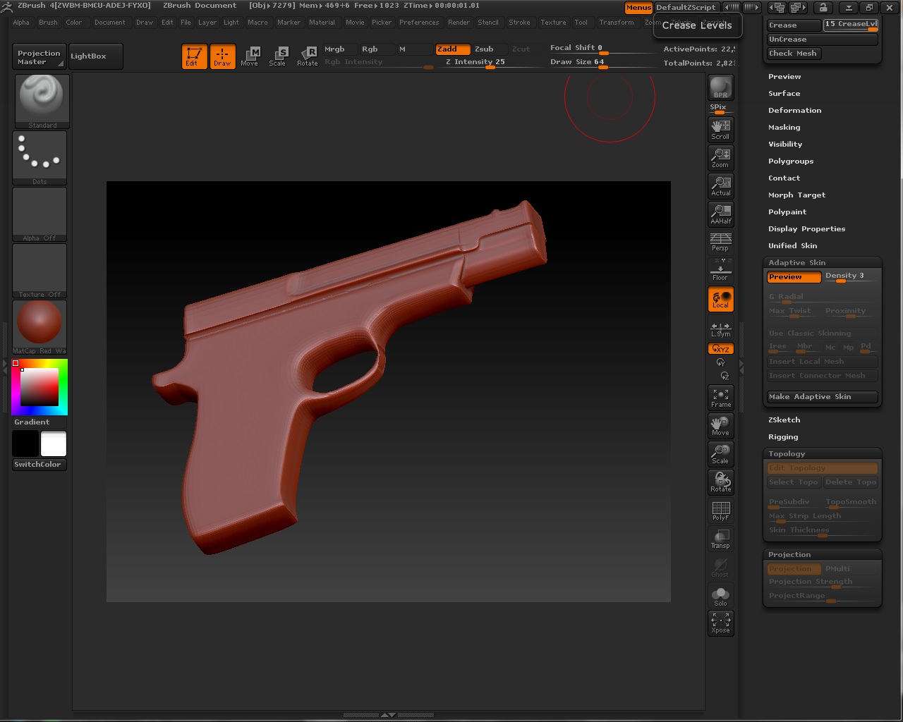Open the Alpha menu
The width and height of the screenshot is (903, 722).
[x=21, y=23]
